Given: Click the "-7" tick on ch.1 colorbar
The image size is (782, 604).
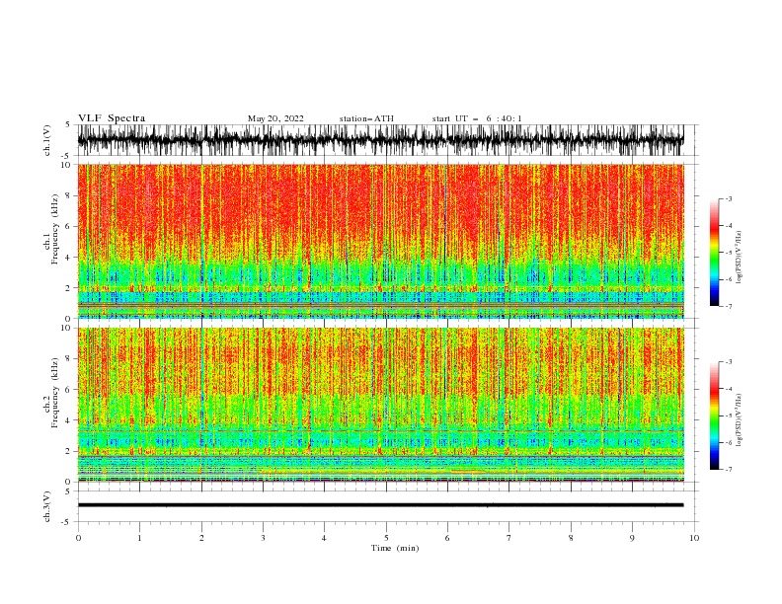Looking at the screenshot, I should tap(729, 306).
